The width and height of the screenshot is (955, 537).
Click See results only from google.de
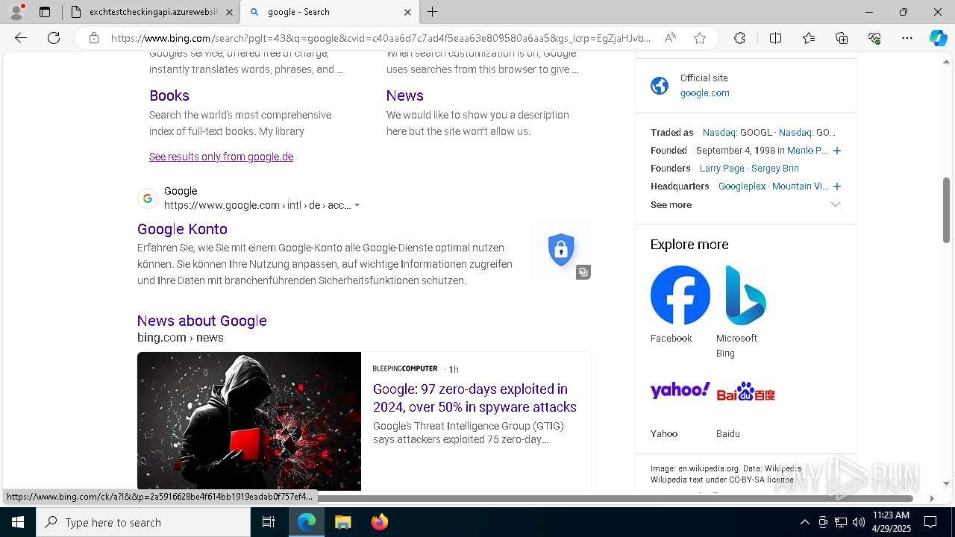pyautogui.click(x=221, y=157)
